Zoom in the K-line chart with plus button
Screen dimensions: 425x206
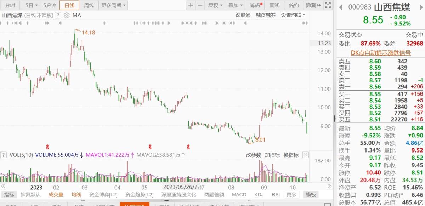pos(191,5)
